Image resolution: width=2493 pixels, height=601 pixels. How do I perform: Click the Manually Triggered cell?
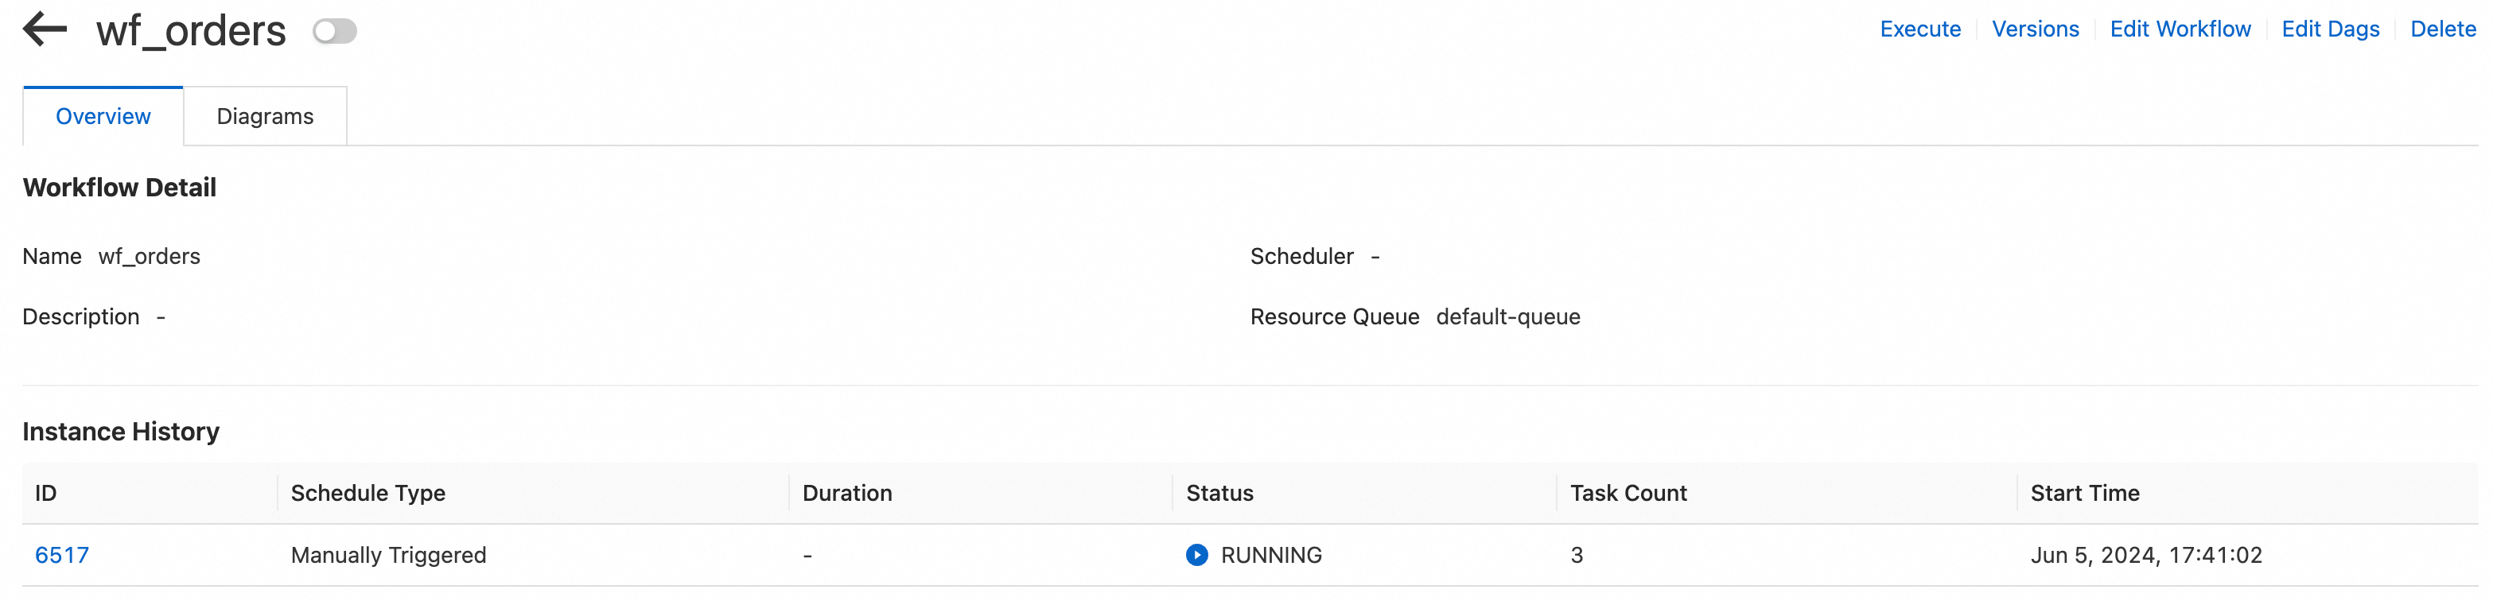click(388, 555)
